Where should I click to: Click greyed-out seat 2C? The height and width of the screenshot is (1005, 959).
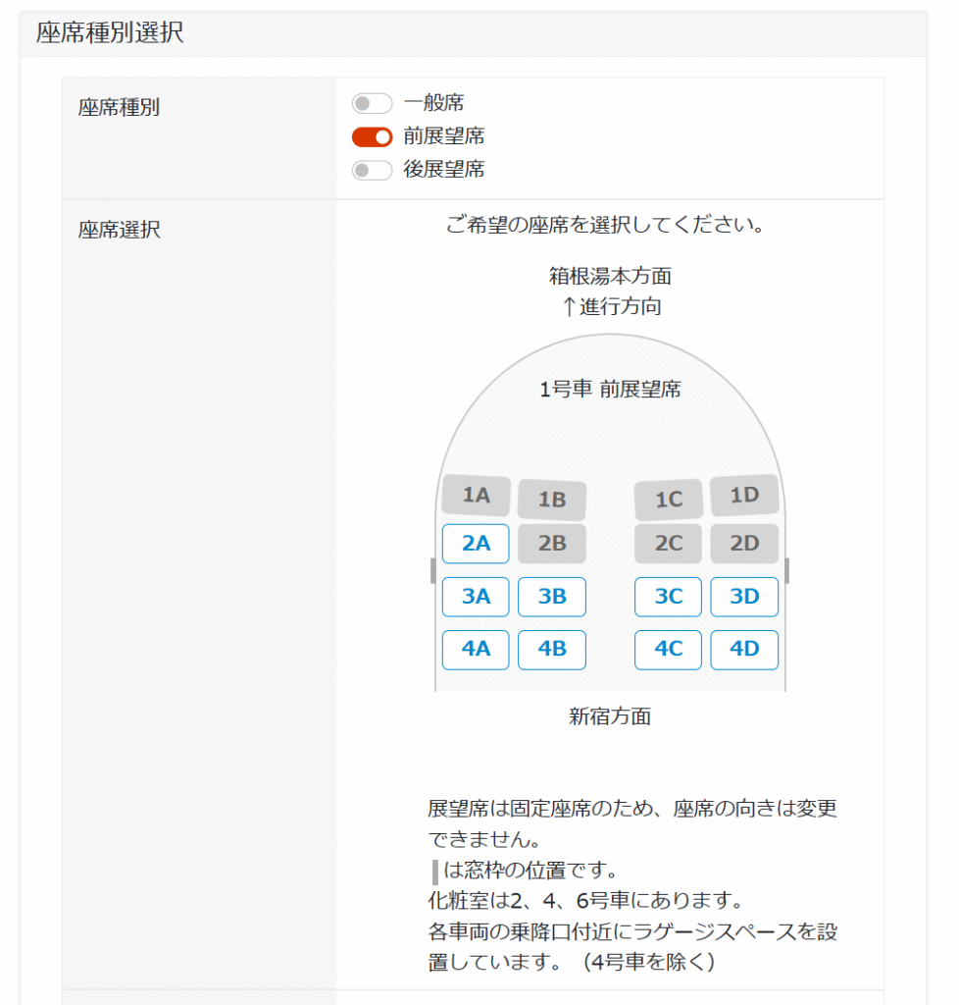pyautogui.click(x=668, y=544)
